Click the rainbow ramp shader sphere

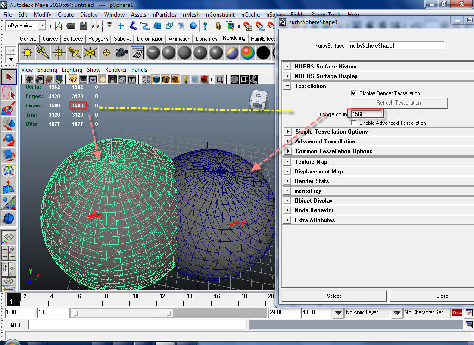(248, 53)
